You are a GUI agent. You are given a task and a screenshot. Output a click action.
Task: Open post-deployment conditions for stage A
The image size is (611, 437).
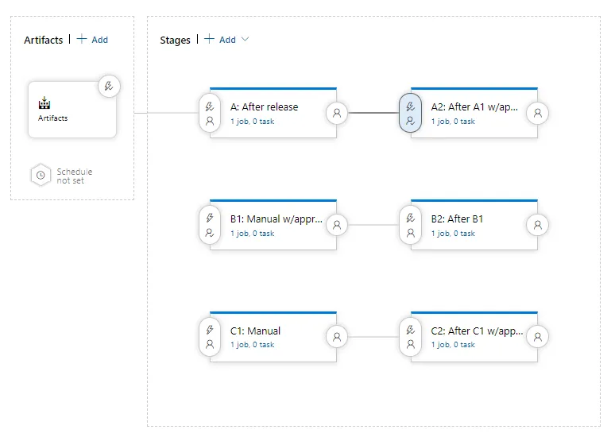click(337, 114)
